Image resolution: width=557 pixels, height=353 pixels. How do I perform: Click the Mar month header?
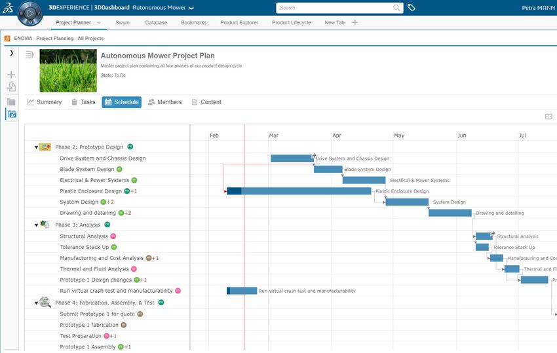(x=273, y=136)
